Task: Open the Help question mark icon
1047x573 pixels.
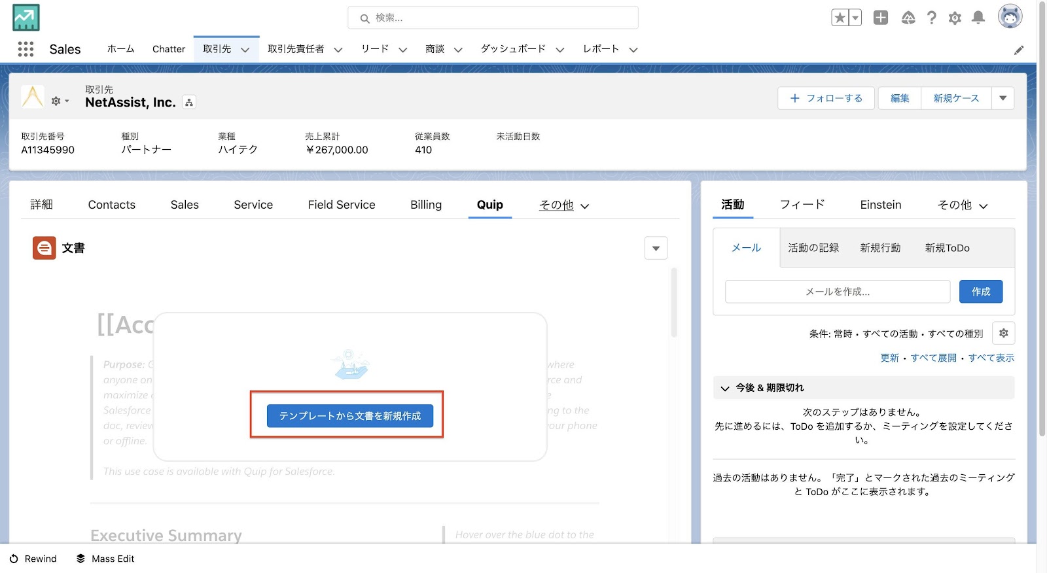Action: tap(932, 18)
